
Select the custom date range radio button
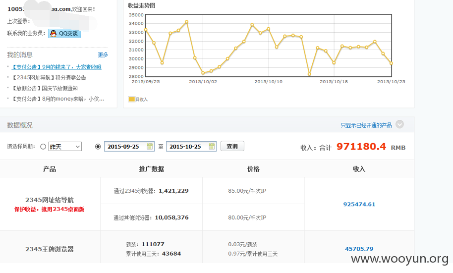pos(98,147)
